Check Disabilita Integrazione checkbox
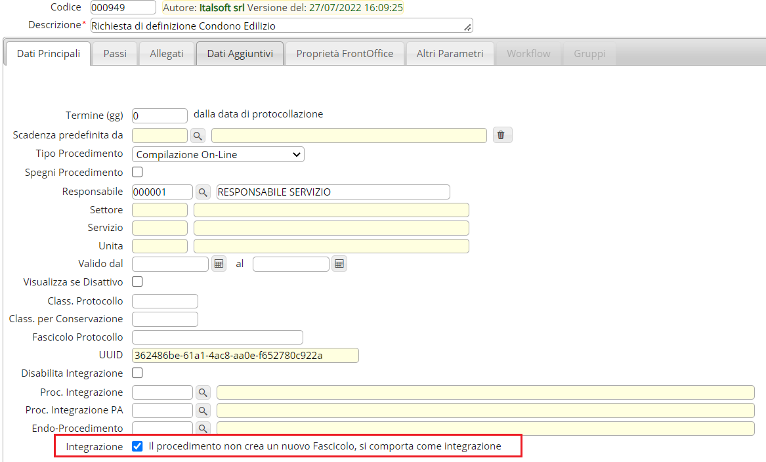 coord(138,373)
